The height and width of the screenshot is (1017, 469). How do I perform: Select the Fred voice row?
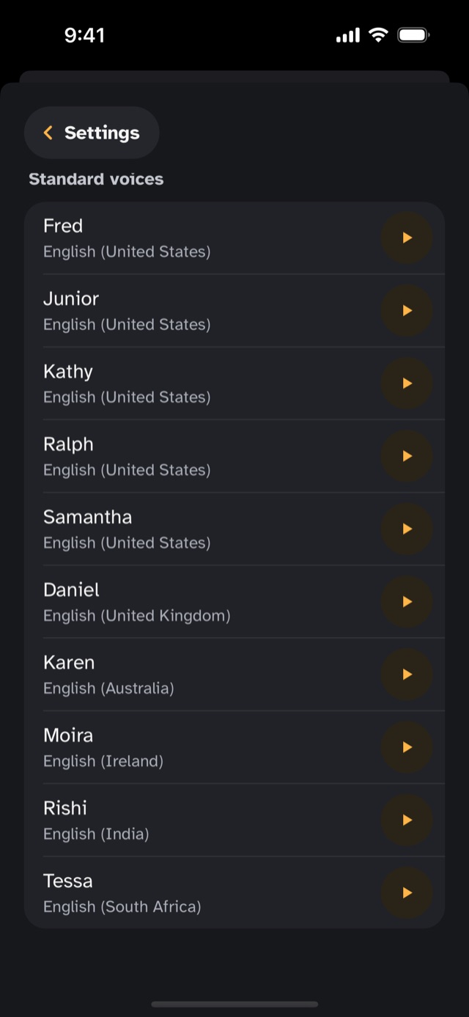pos(234,238)
